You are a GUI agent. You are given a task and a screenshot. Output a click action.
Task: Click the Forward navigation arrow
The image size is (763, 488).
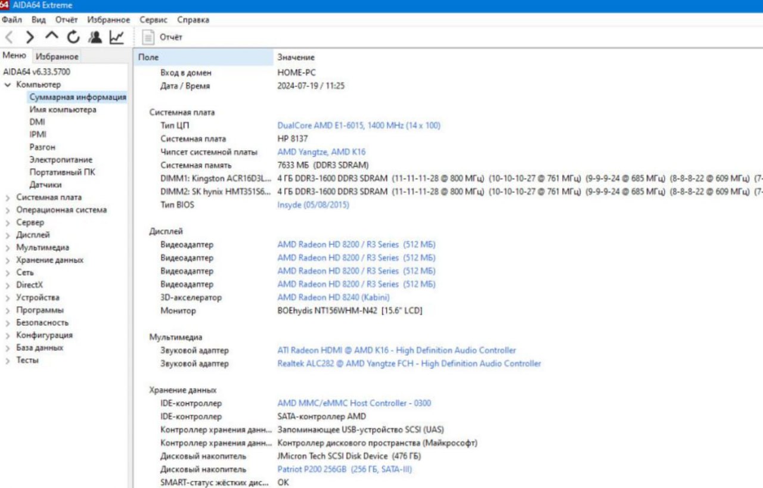pos(30,38)
